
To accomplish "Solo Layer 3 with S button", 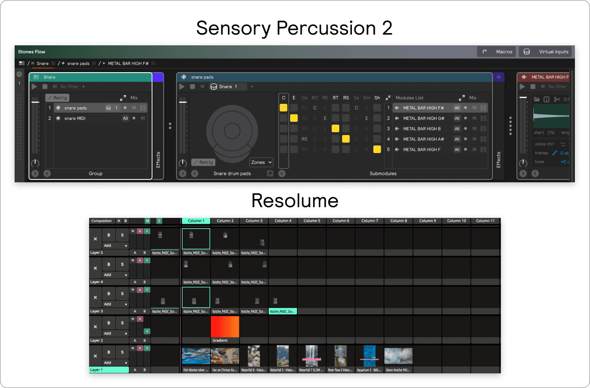I will (122, 293).
